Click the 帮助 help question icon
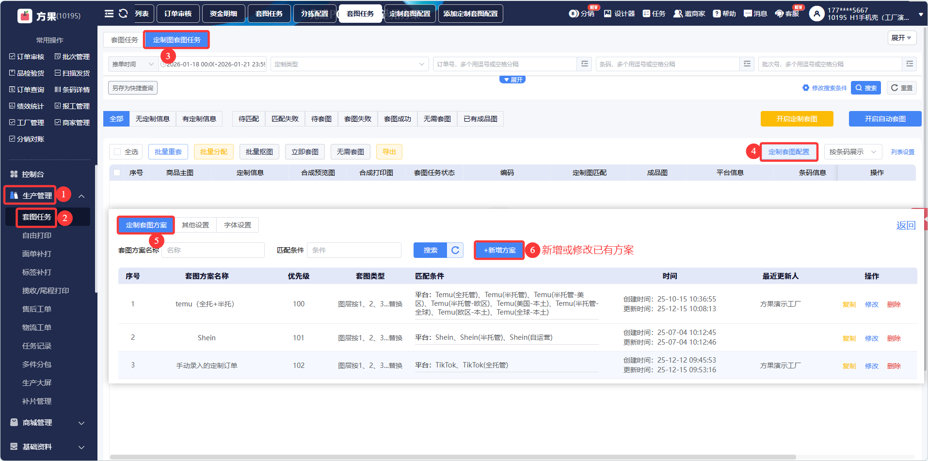 tap(717, 14)
